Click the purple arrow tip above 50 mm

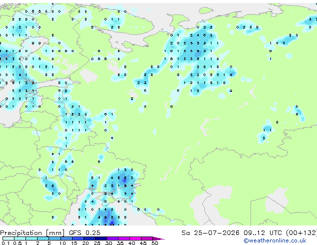click(x=158, y=238)
